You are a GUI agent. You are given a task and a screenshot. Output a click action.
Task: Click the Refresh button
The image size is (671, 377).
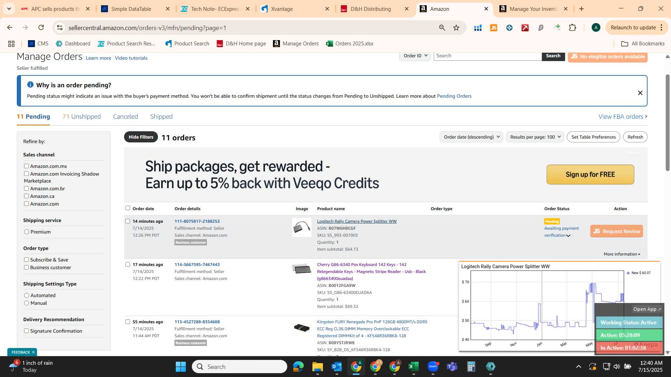(x=635, y=137)
